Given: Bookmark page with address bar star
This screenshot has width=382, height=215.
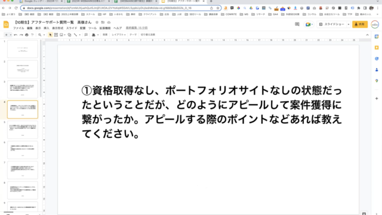Looking at the screenshot, I should pos(218,8).
